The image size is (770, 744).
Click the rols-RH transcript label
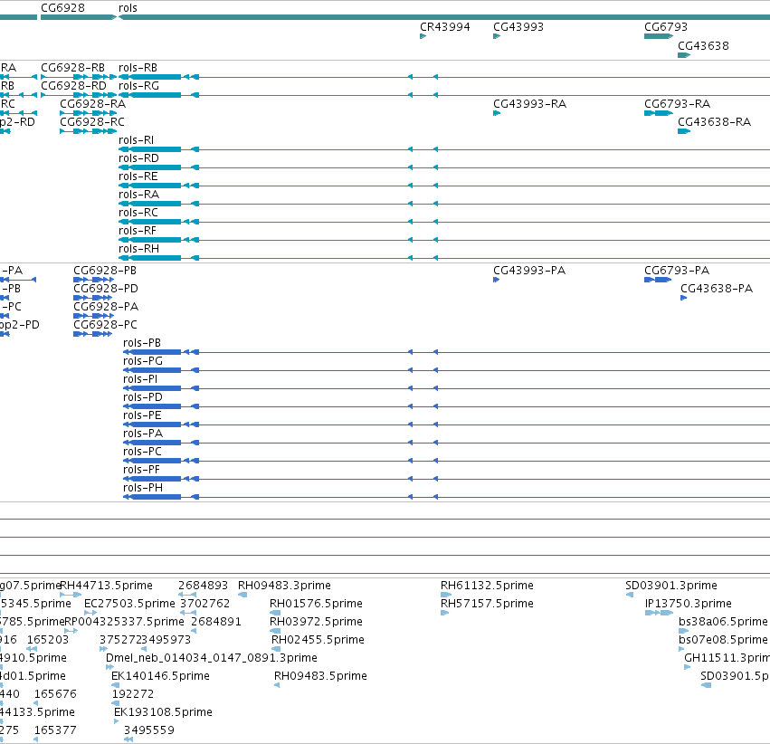(x=139, y=250)
